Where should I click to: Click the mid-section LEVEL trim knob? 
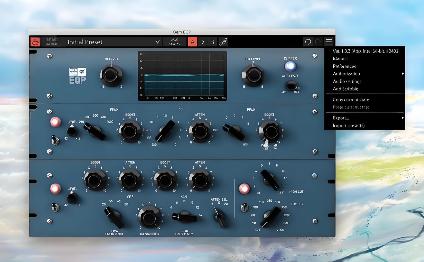click(72, 131)
